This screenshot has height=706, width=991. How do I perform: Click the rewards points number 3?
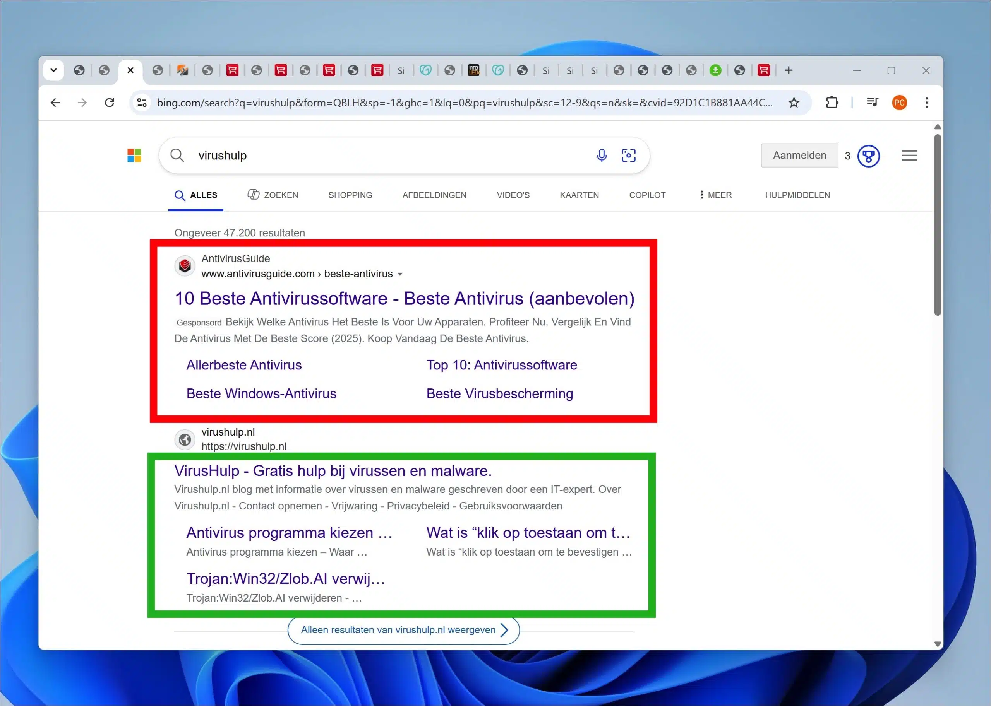click(847, 156)
